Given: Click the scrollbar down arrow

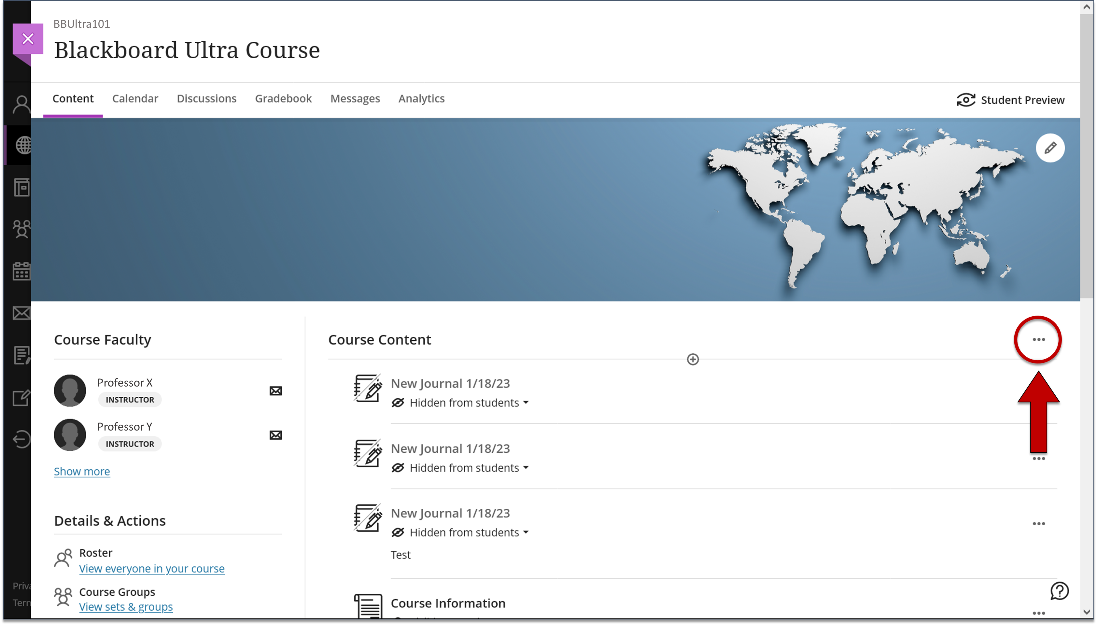Looking at the screenshot, I should (1086, 612).
